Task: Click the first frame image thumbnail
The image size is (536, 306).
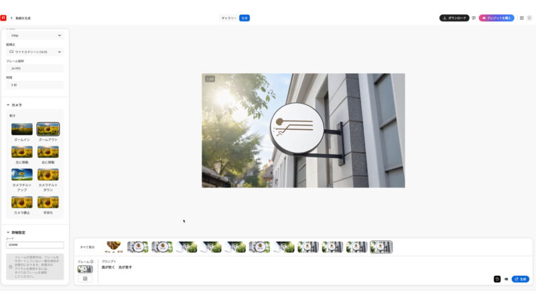Action: (x=85, y=269)
